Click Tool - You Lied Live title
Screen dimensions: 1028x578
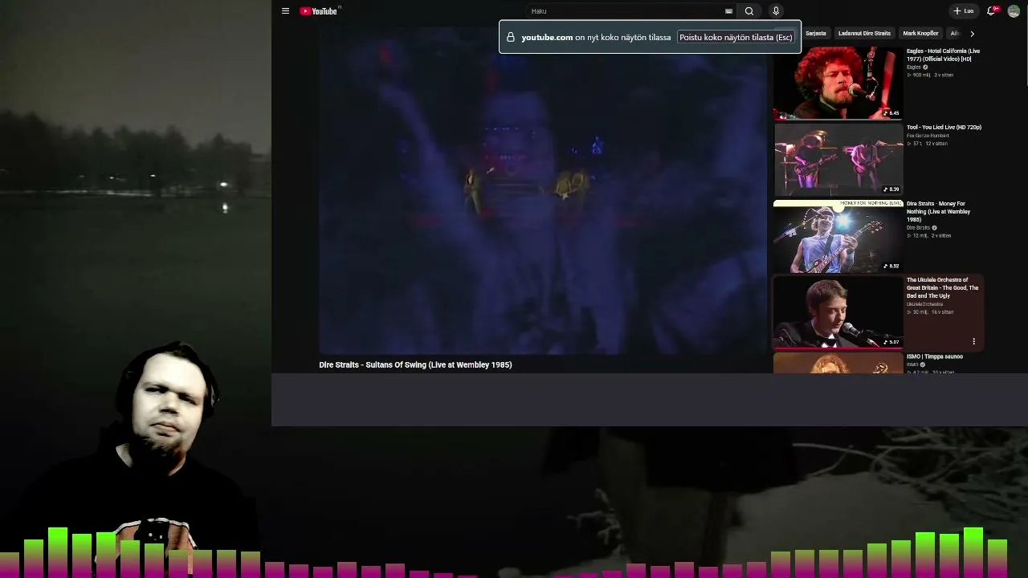944,127
